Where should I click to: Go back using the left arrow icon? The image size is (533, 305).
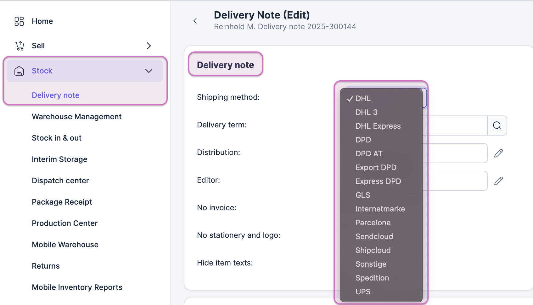tap(195, 21)
